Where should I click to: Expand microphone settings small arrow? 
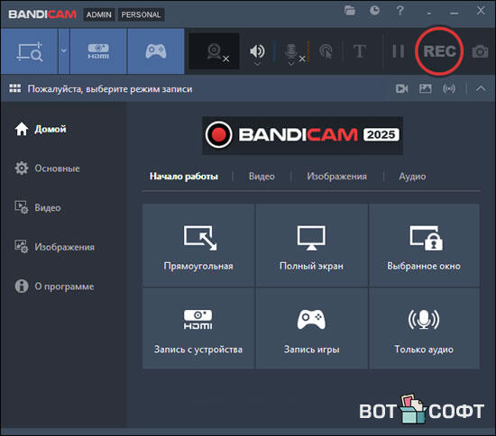(291, 64)
